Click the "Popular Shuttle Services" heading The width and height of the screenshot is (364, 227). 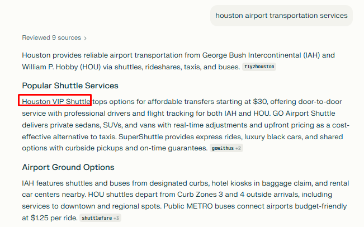70,86
